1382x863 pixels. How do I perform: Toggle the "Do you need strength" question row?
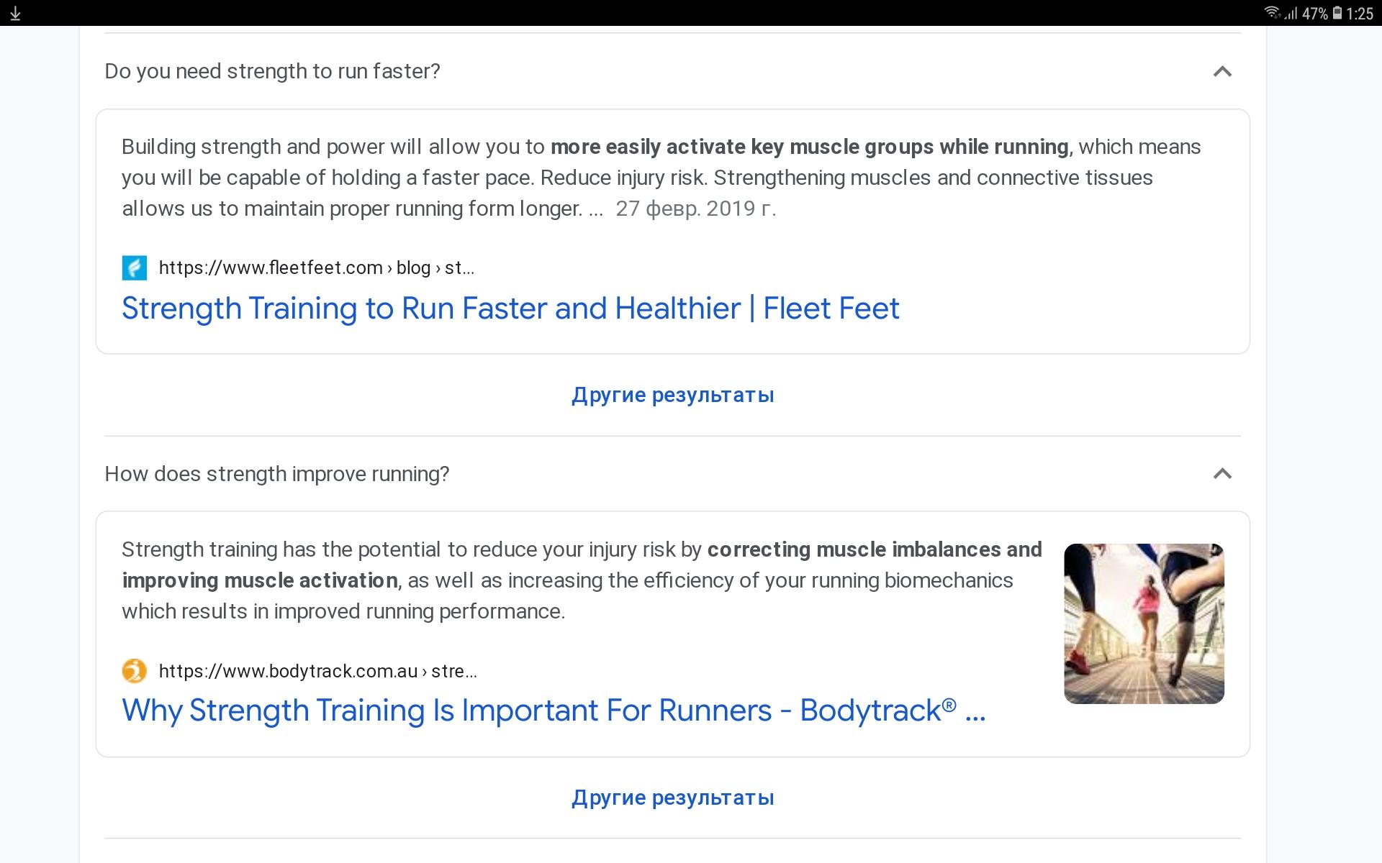pos(272,71)
